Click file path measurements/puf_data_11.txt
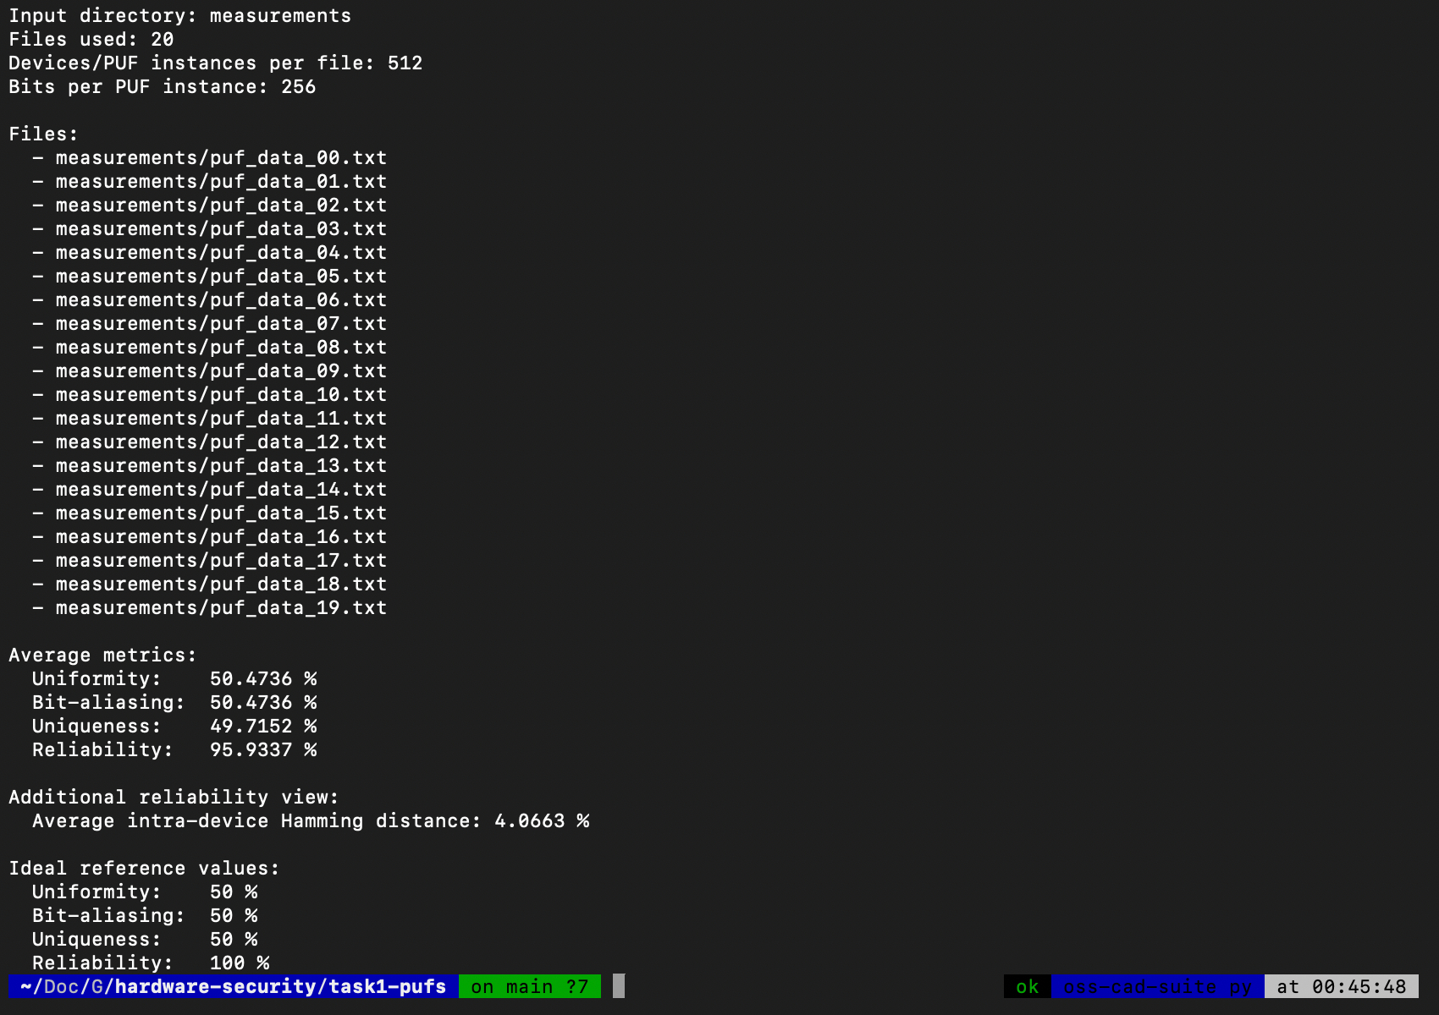Image resolution: width=1439 pixels, height=1015 pixels. point(221,419)
